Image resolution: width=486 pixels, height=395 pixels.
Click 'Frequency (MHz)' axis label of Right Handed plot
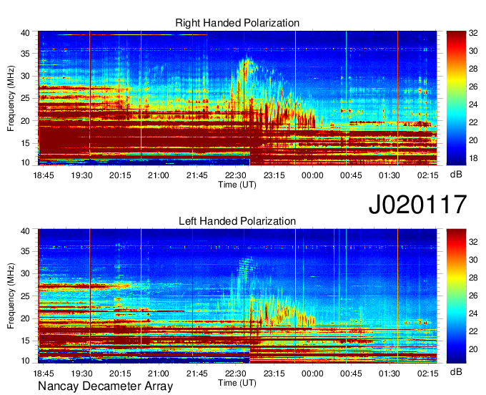[11, 98]
